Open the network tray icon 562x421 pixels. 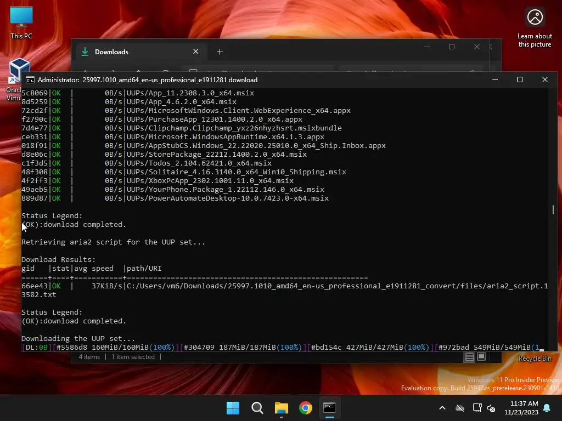click(x=477, y=408)
